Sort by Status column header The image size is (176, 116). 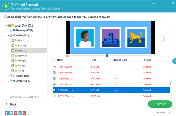coord(147,60)
